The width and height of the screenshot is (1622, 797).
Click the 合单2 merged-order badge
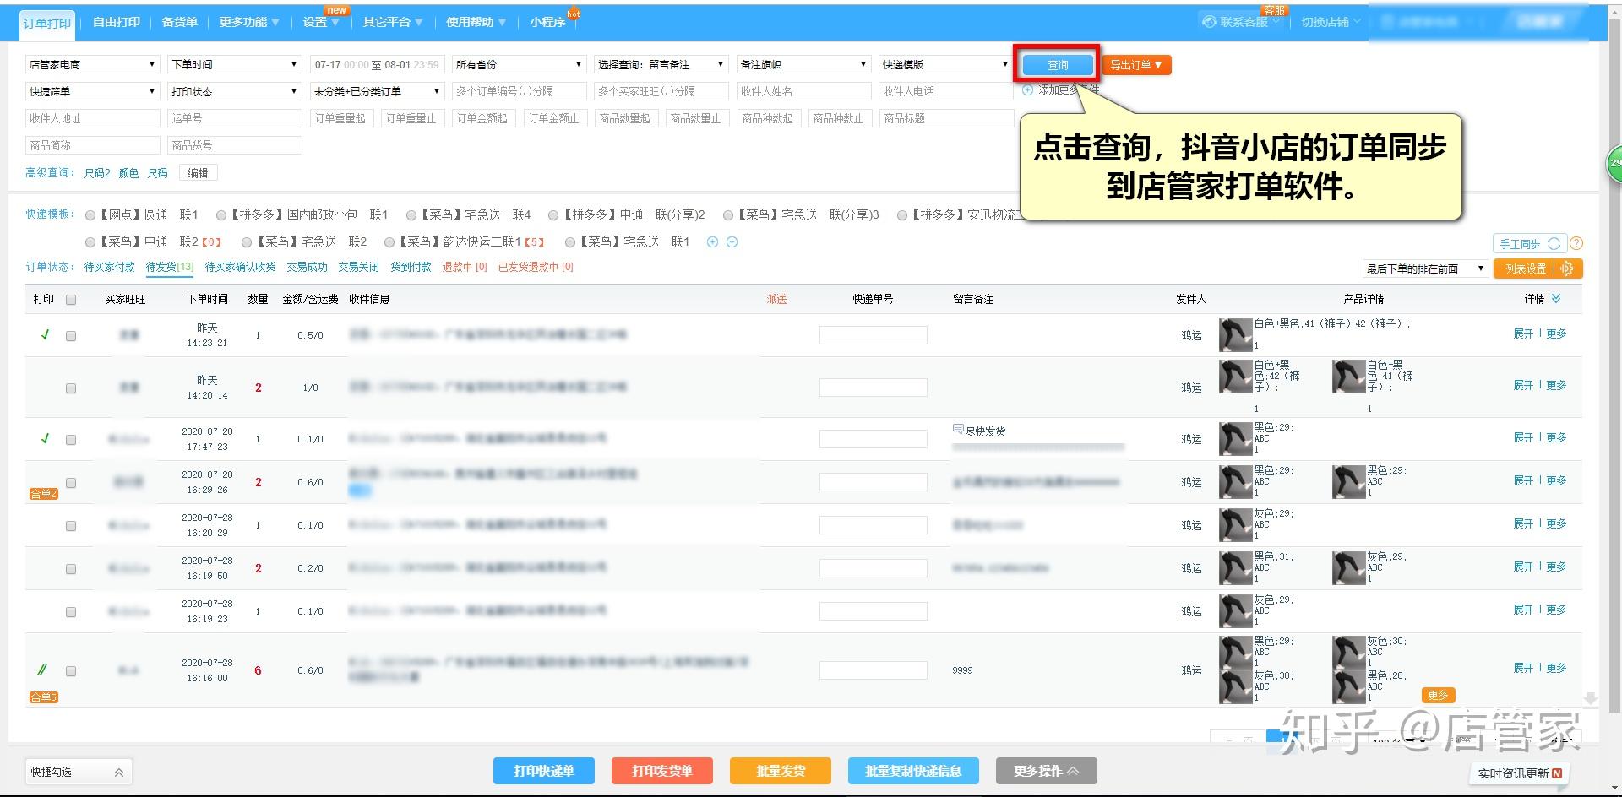43,494
